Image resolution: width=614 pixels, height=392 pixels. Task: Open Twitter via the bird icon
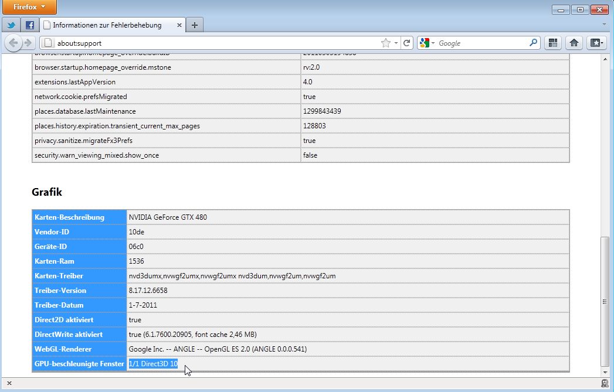[x=11, y=25]
